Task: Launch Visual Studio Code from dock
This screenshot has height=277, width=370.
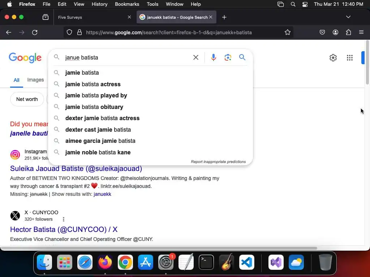Action: (246, 262)
